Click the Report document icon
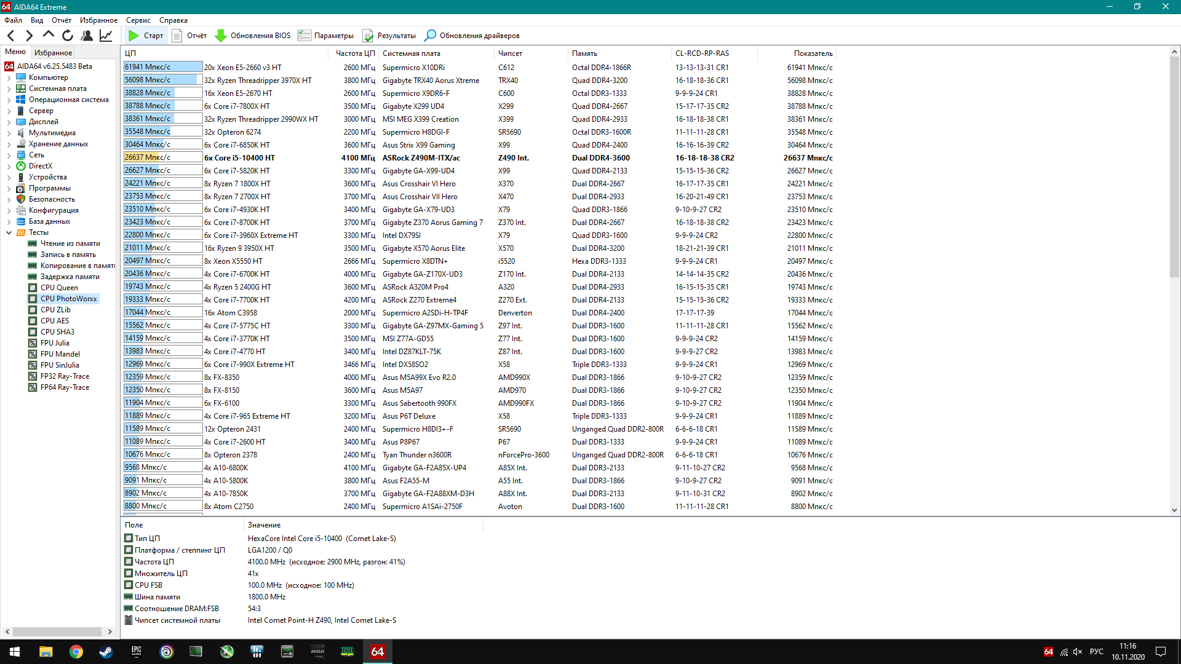The height and width of the screenshot is (664, 1181). click(177, 36)
